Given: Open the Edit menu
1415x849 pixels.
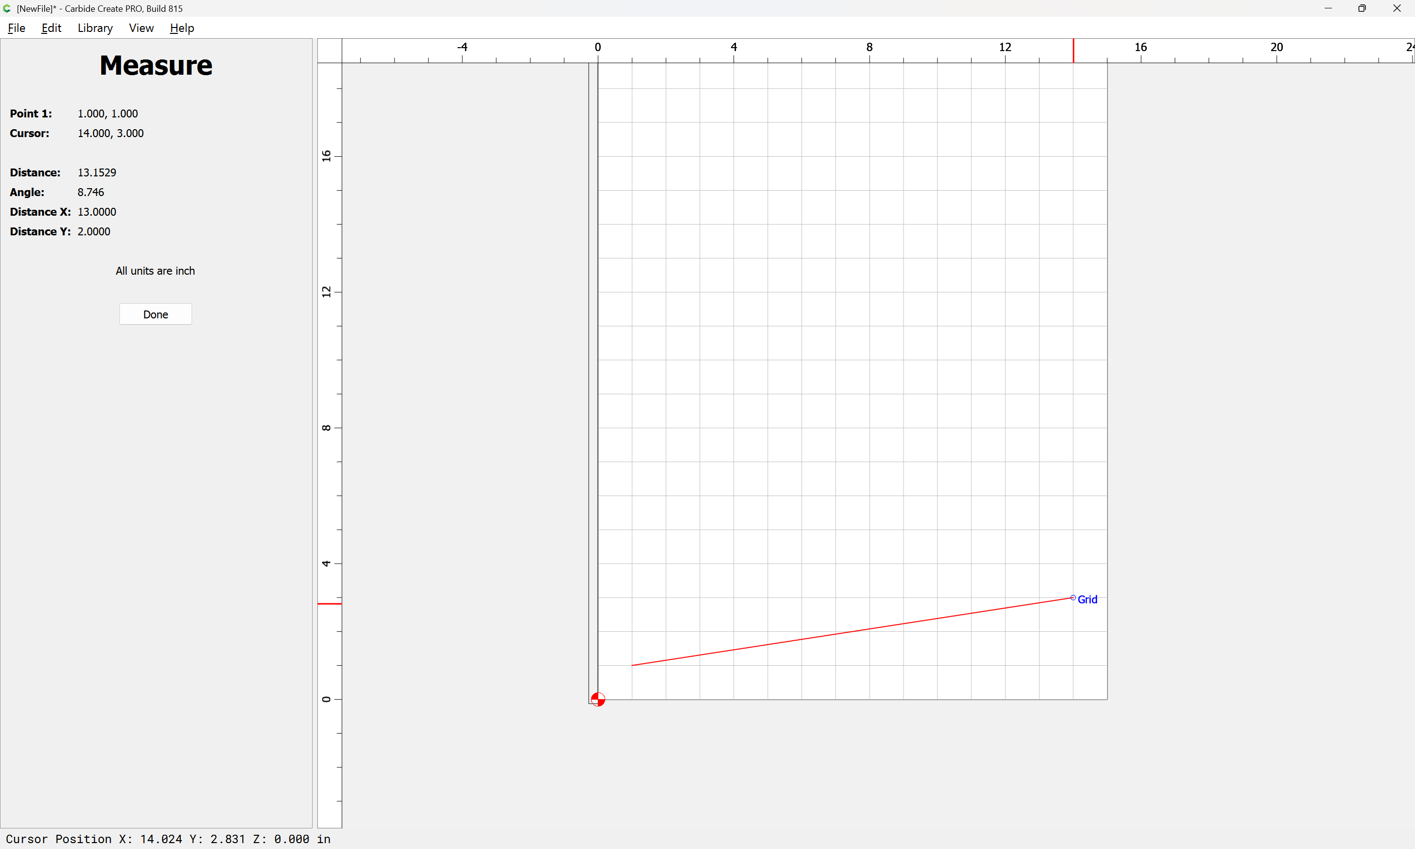Looking at the screenshot, I should 52,28.
